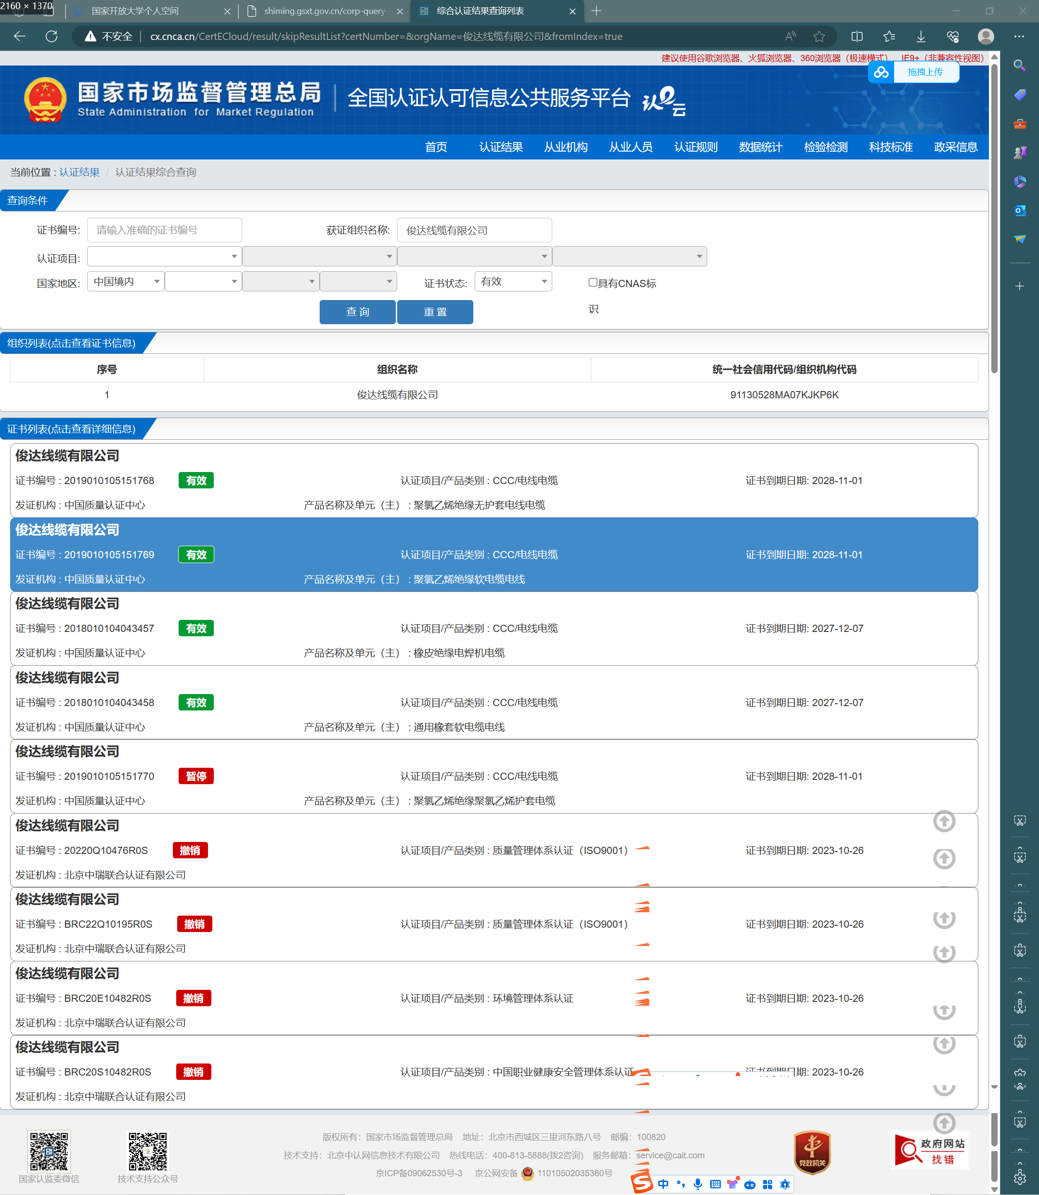Add a sidebar app with plus icon
Image resolution: width=1039 pixels, height=1195 pixels.
[x=1019, y=286]
